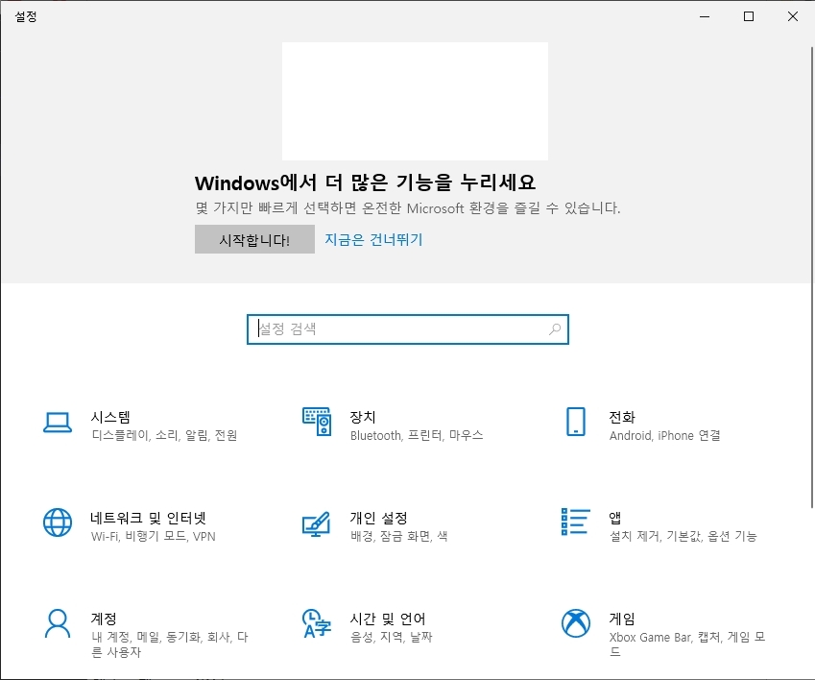The image size is (815, 680).
Task: Open 네트워크 및 인터넷 via the globe icon
Action: click(x=58, y=522)
